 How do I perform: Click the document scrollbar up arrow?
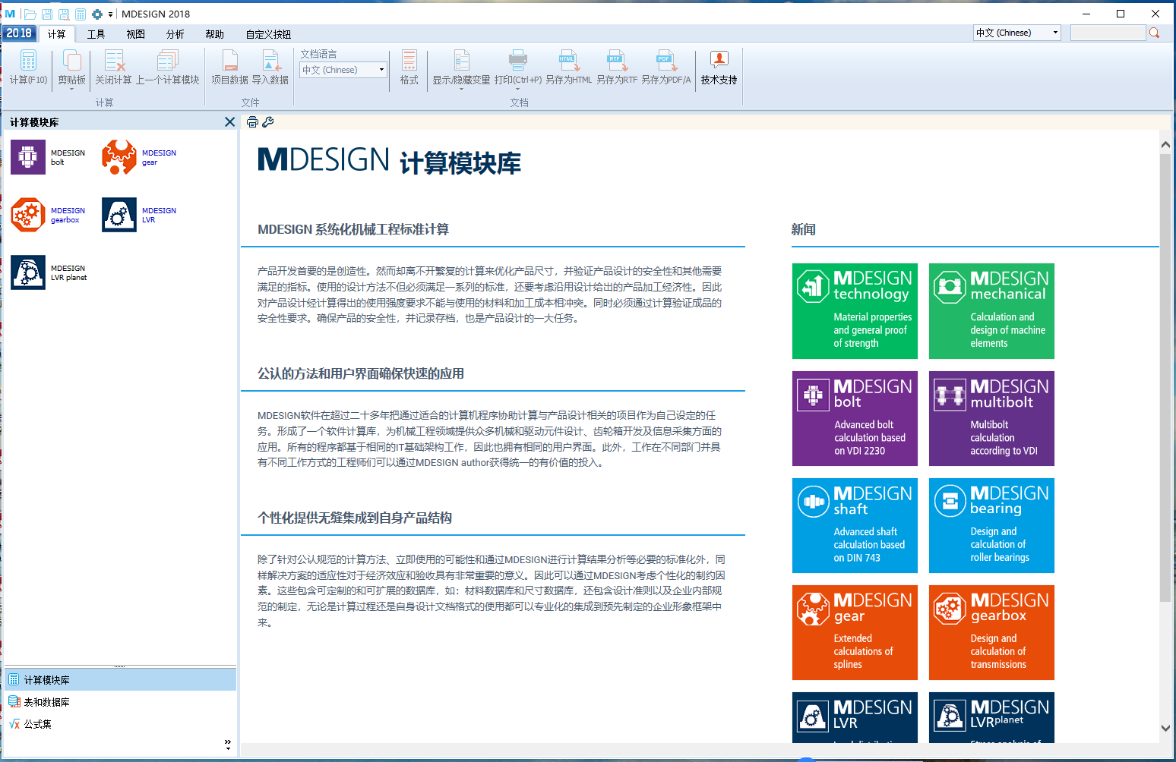click(x=1165, y=144)
